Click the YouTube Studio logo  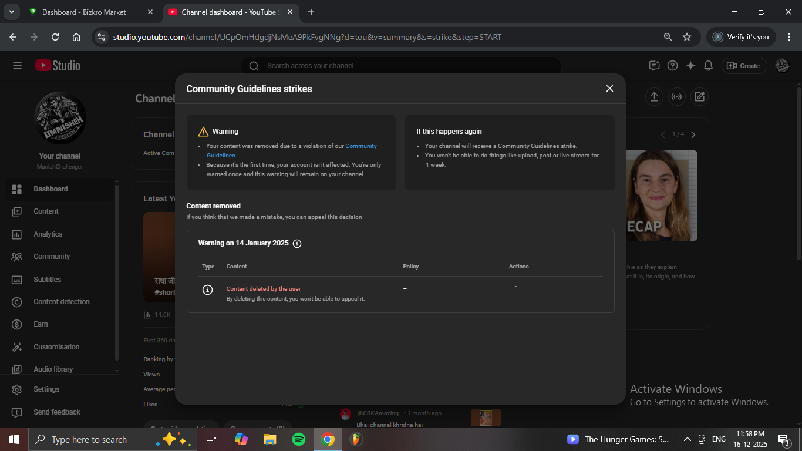click(x=58, y=66)
